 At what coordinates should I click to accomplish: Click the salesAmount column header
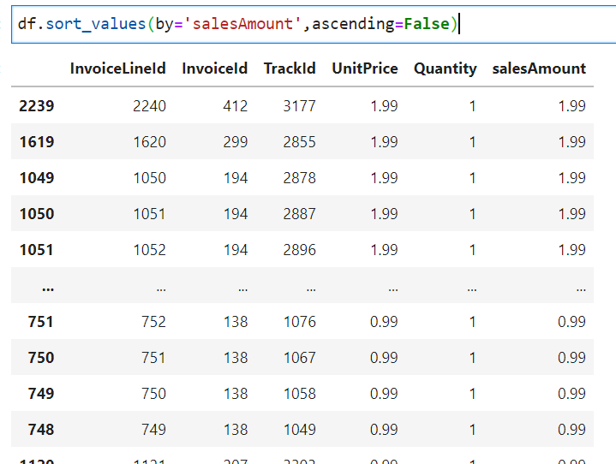[x=539, y=68]
